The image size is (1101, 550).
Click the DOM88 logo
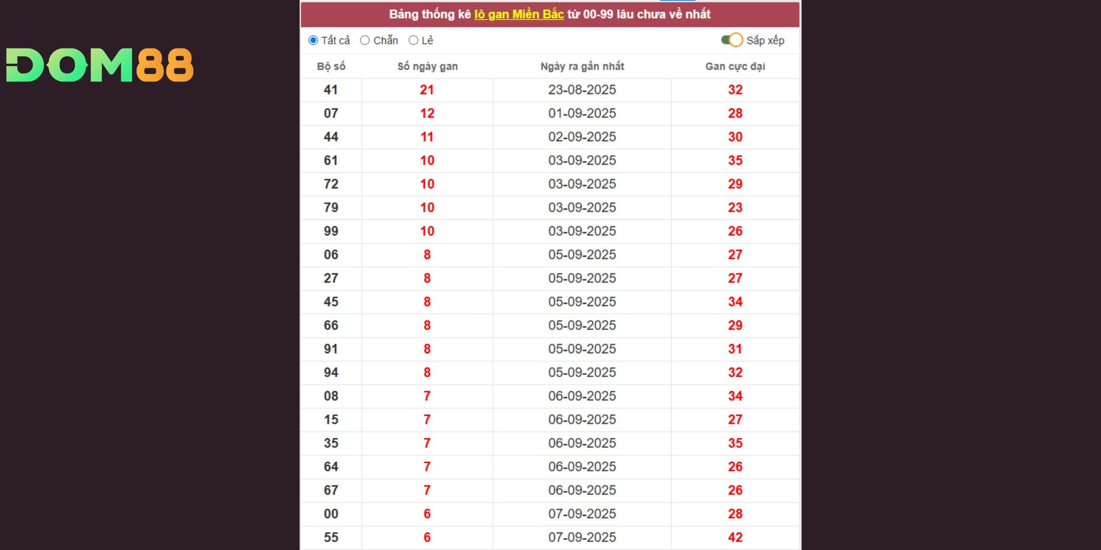click(x=100, y=65)
